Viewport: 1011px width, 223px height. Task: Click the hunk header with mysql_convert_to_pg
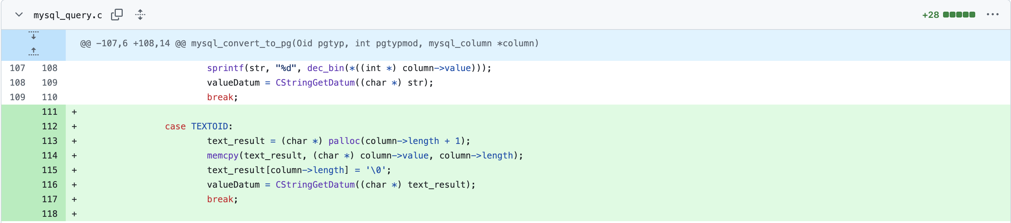(309, 43)
